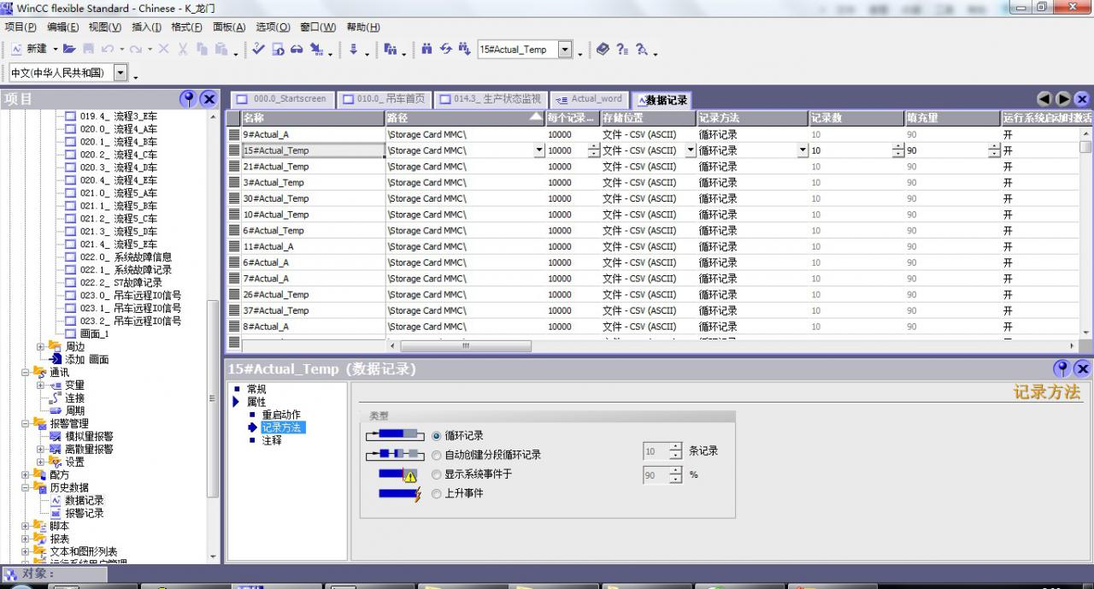
Task: Click the 新建 (New) toolbar button
Action: [30, 50]
